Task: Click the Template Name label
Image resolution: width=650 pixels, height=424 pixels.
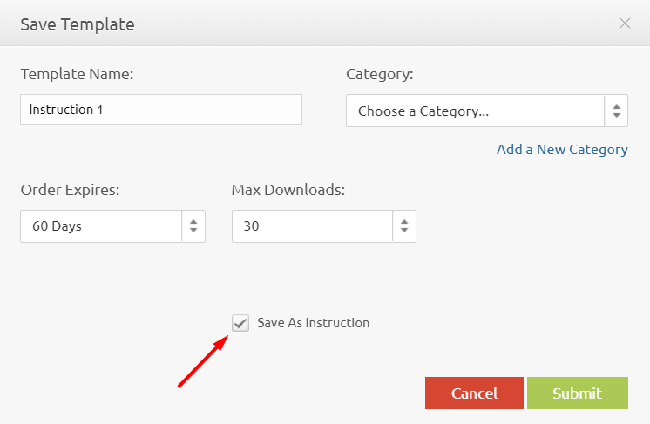Action: 77,74
